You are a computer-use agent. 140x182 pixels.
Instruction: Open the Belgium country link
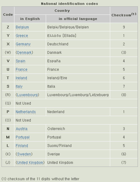(22, 27)
